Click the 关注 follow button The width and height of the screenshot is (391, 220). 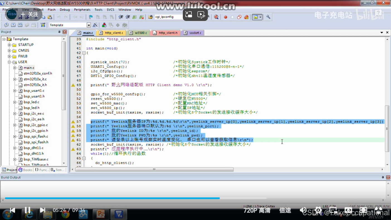pos(29,14)
